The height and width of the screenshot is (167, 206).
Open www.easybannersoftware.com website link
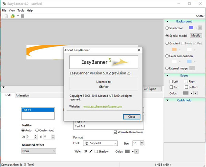point(103,107)
